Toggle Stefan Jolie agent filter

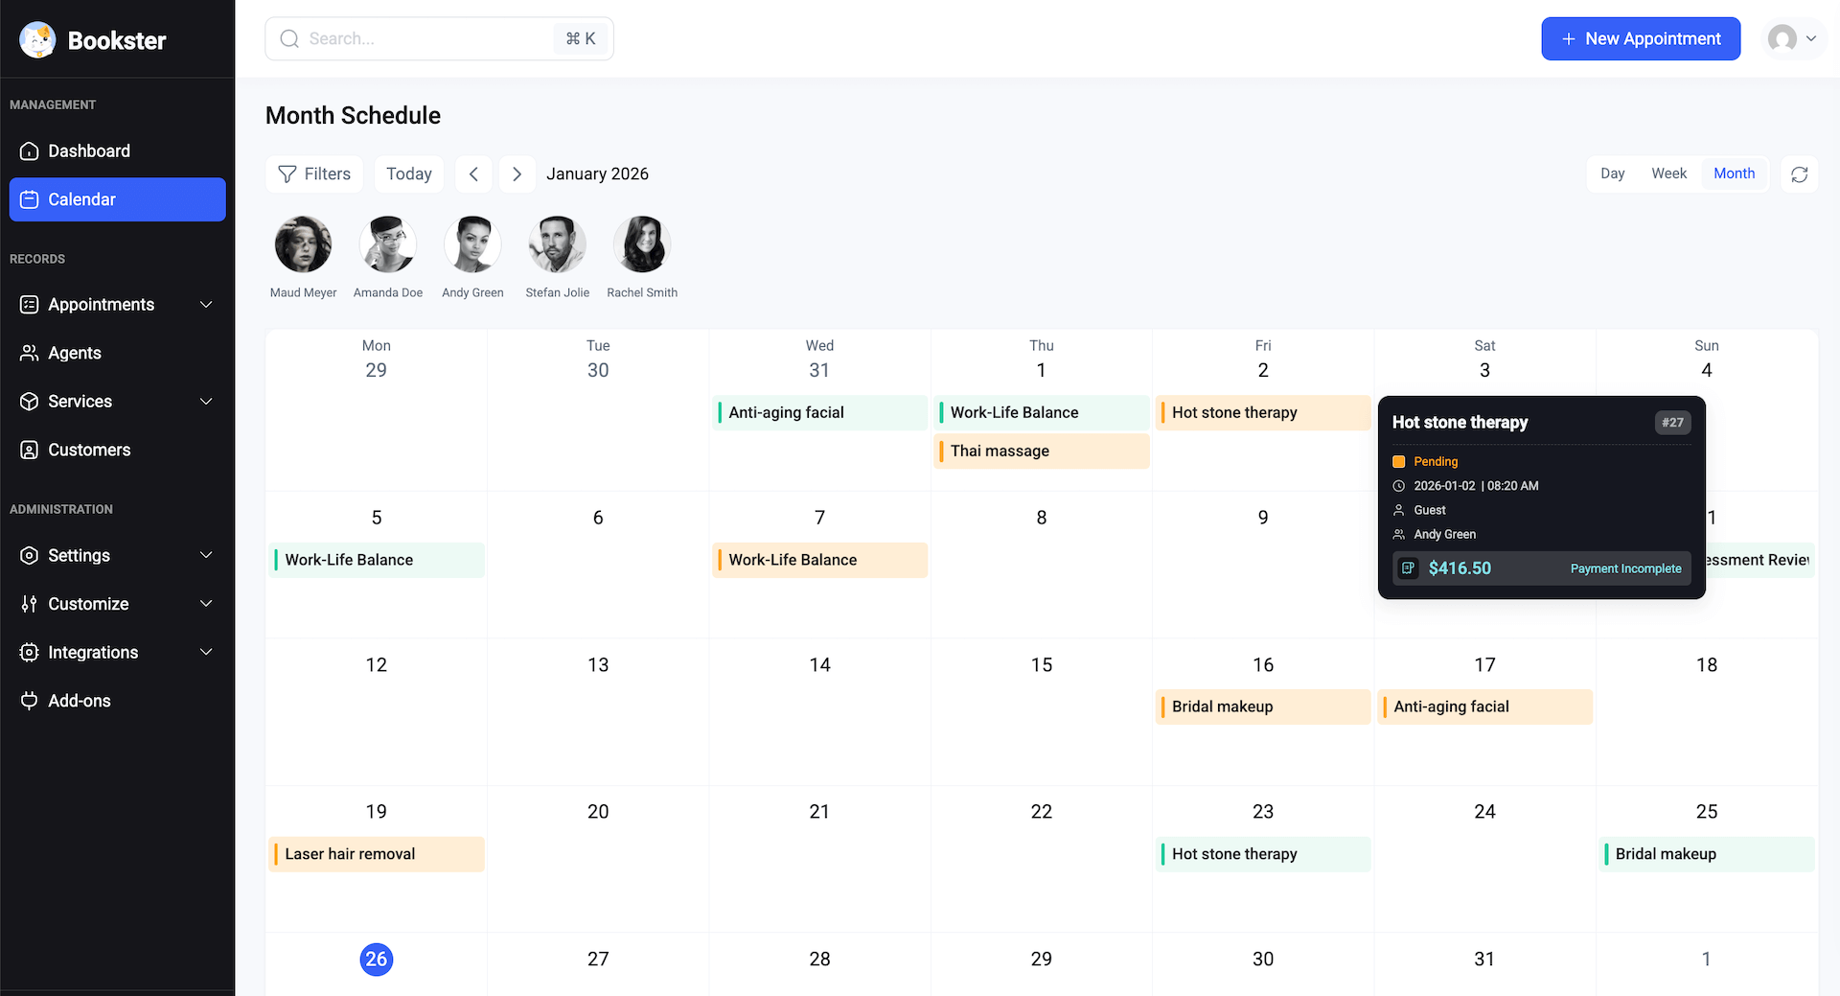click(557, 245)
